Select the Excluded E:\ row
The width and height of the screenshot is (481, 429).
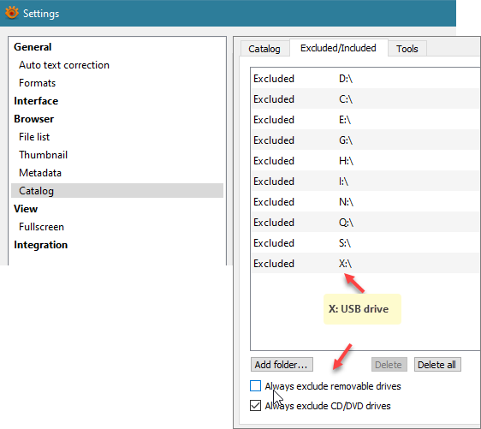(365, 119)
